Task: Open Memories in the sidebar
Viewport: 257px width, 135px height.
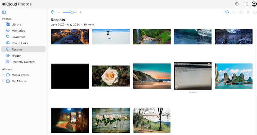Action: tap(23, 30)
